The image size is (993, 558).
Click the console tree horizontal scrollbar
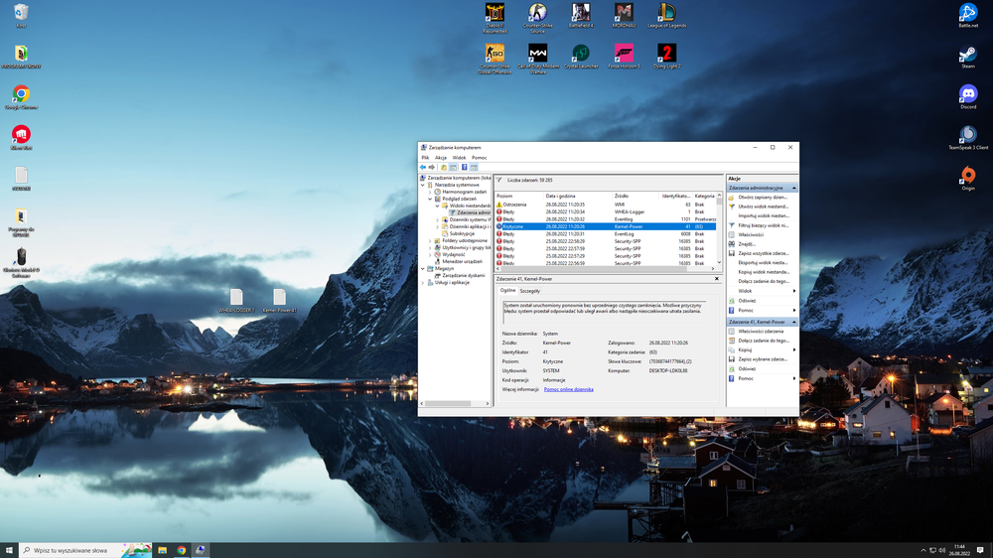[456, 403]
